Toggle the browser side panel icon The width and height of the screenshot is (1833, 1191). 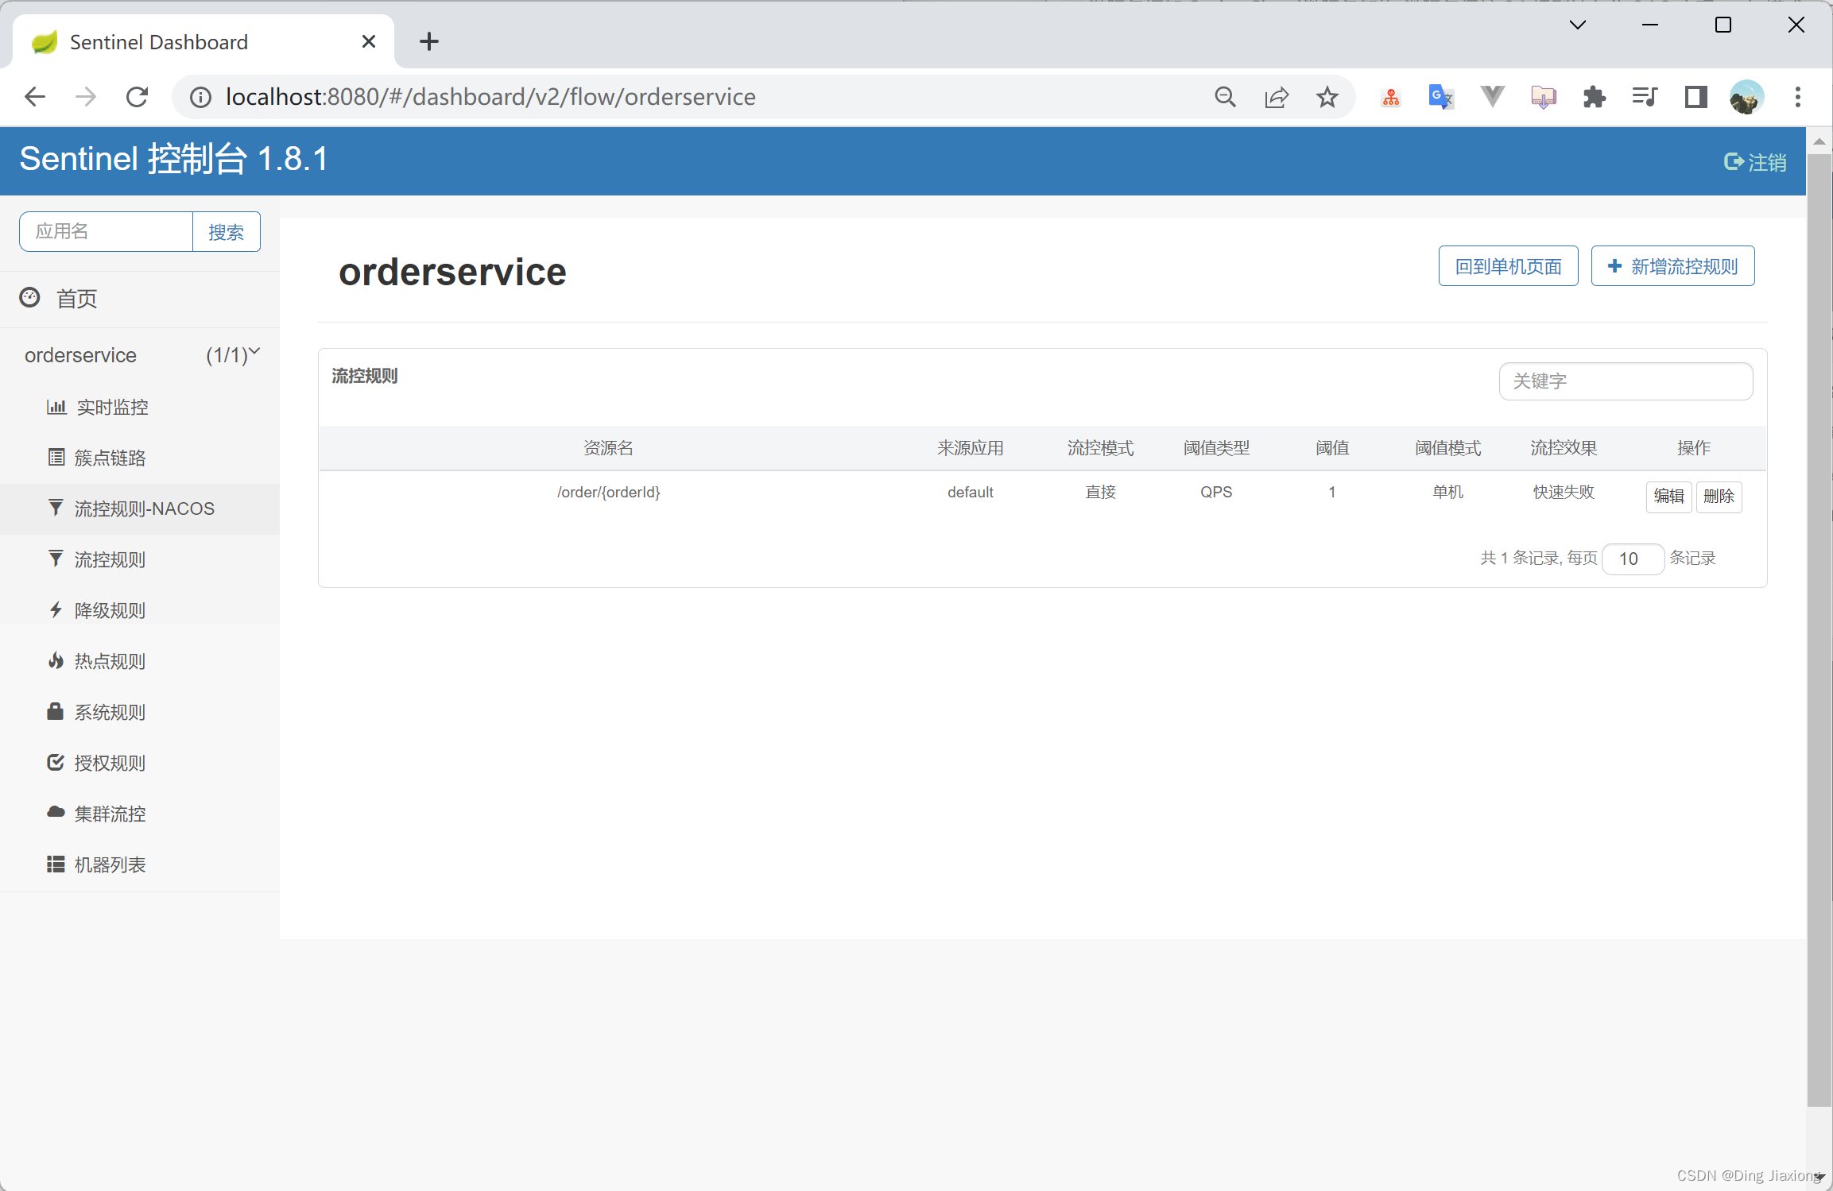pos(1695,97)
